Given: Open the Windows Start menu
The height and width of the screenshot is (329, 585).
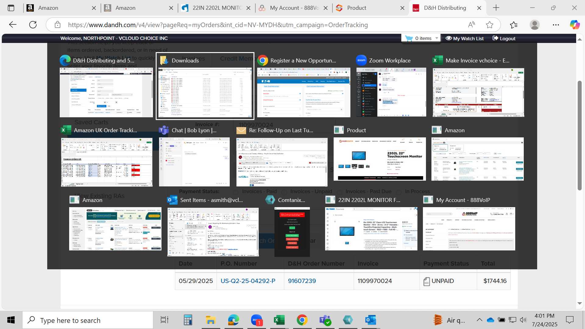Looking at the screenshot, I should click(x=11, y=320).
